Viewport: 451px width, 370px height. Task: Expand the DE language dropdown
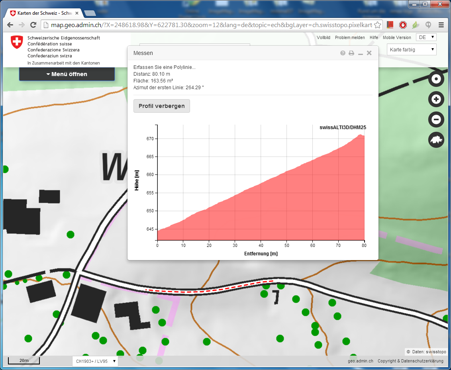tap(426, 37)
